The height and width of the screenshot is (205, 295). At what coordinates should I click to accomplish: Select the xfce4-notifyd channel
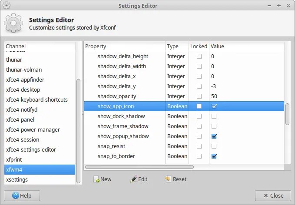[x=40, y=109]
